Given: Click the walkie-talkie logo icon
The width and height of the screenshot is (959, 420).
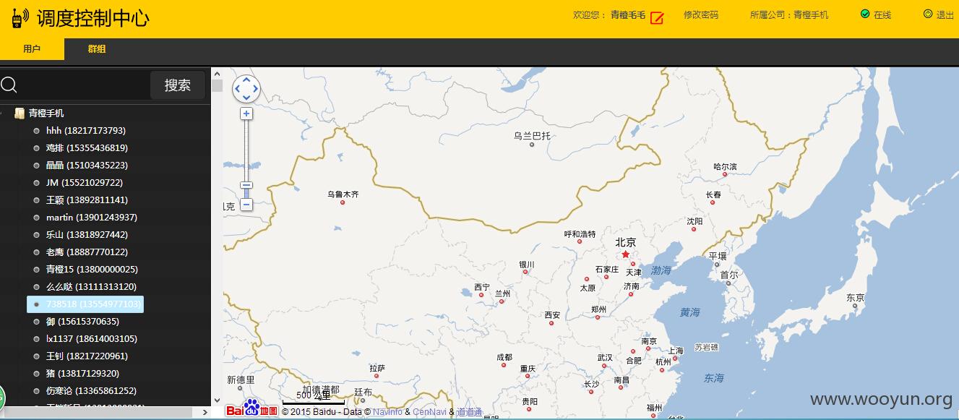Looking at the screenshot, I should (x=20, y=18).
